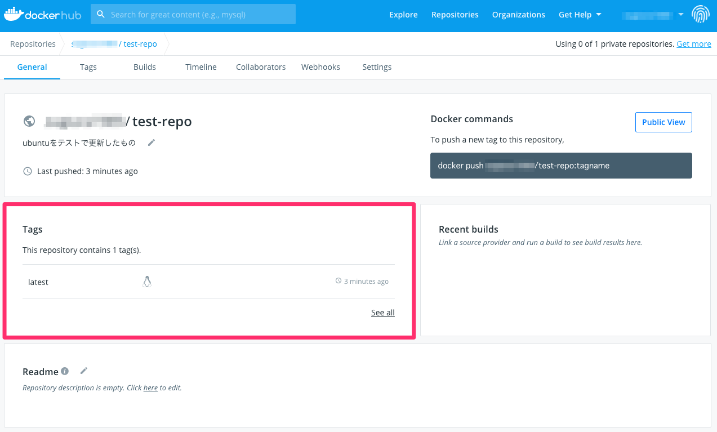
Task: Click the clock icon beside Last pushed
Action: click(27, 171)
